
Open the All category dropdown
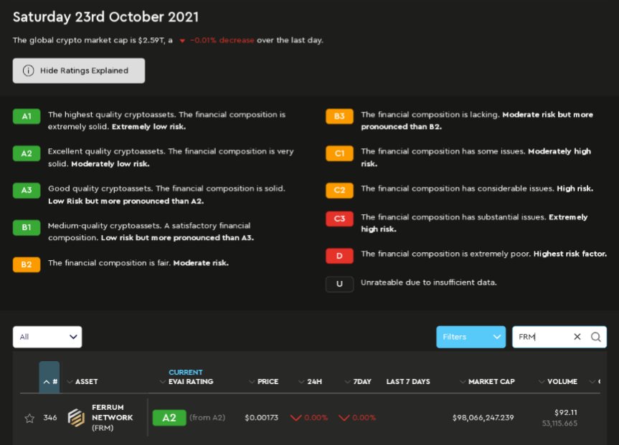pos(47,337)
